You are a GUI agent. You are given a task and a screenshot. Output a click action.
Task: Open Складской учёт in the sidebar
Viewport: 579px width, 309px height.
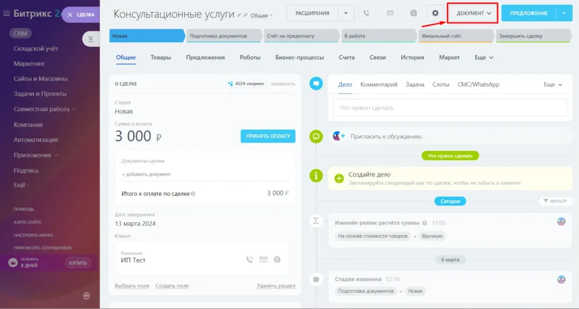[x=36, y=49]
